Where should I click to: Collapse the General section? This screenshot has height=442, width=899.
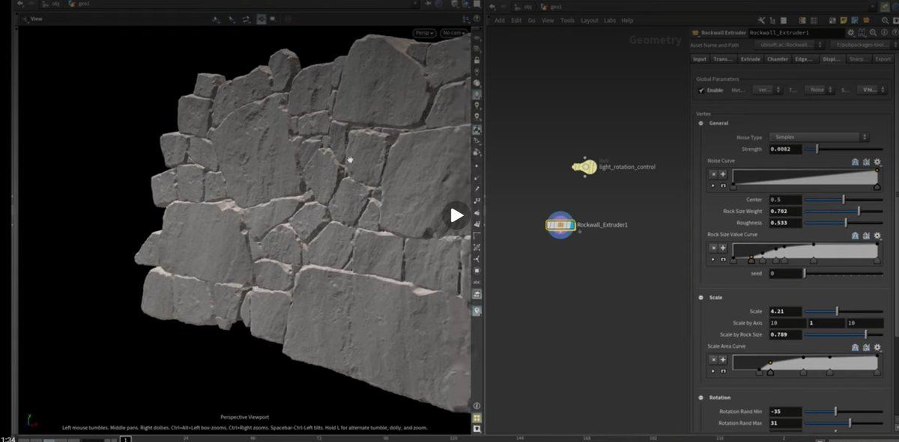(x=701, y=123)
